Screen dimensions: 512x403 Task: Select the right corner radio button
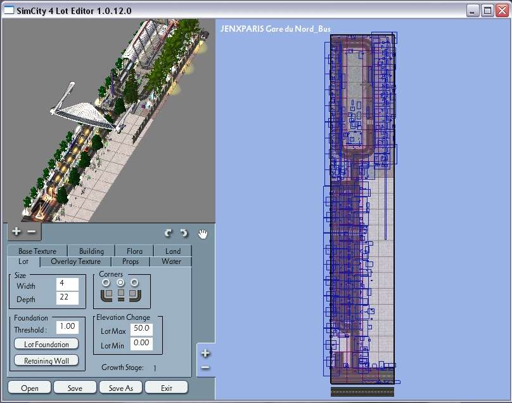134,282
